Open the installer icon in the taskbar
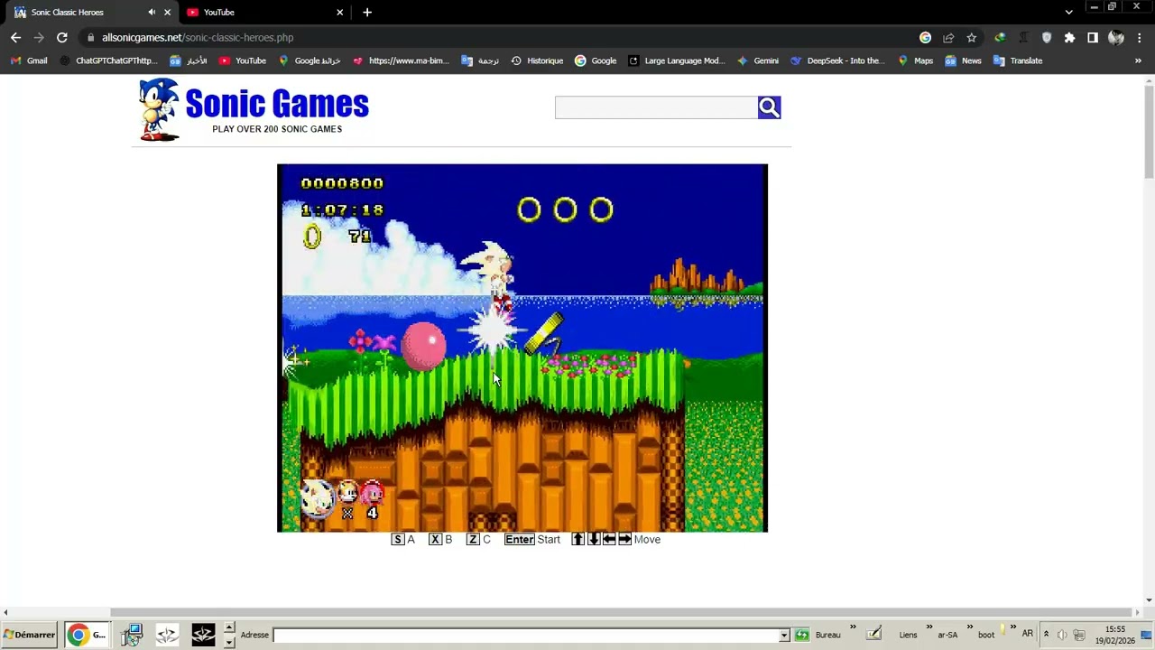This screenshot has height=650, width=1155. 133,635
